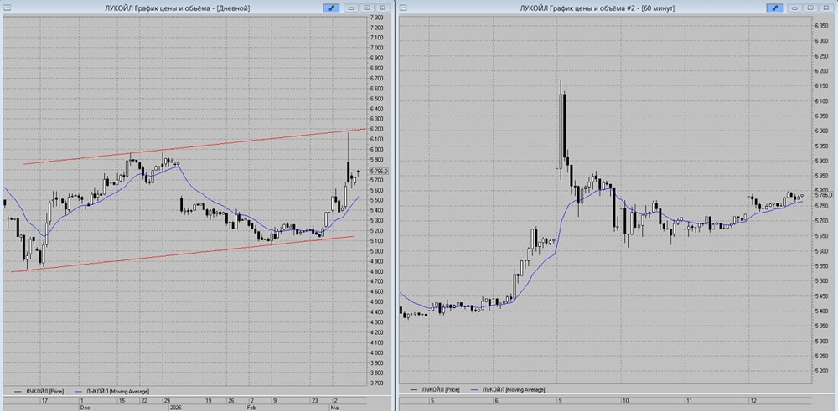This screenshot has height=411, width=838.
Task: Click the lower red channel line on daily chart
Action: (x=182, y=254)
